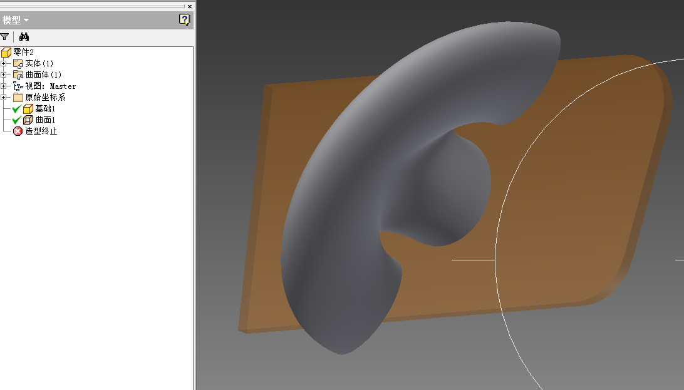Click the red 造型终止 end-of-part icon

18,131
